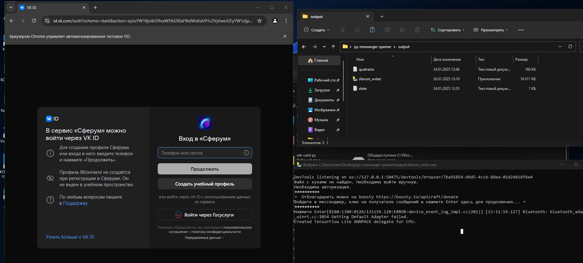Open the Chrome tab search dropdown
Screen dimensions: 583x263
click(x=11, y=7)
